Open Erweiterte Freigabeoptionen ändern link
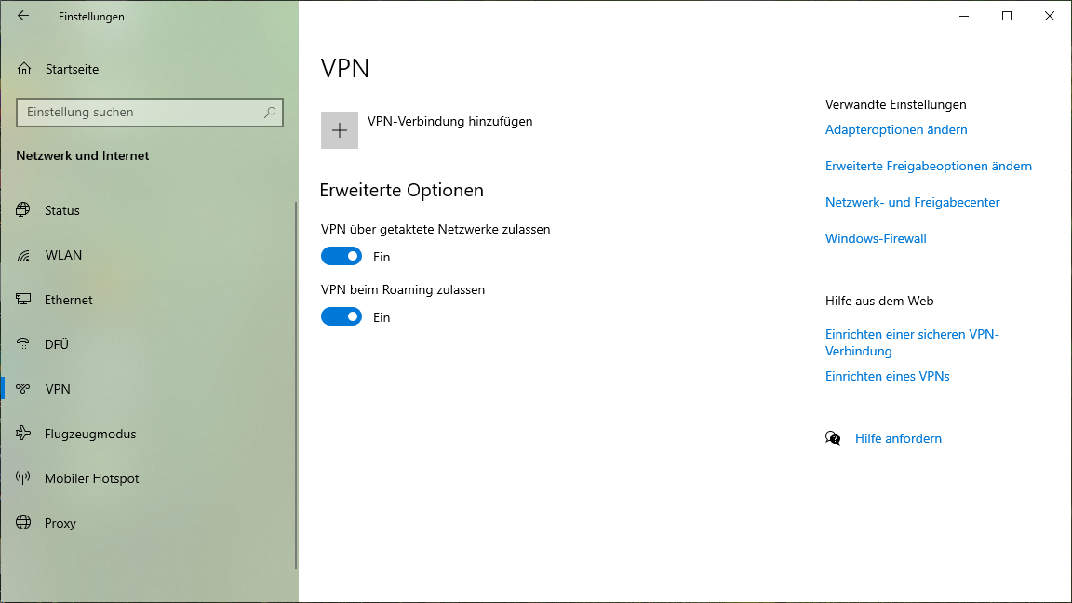 [928, 167]
